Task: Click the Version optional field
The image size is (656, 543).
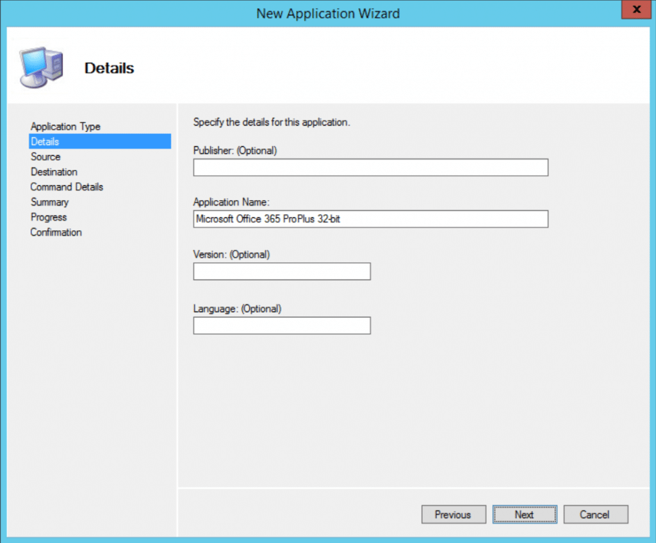Action: tap(281, 271)
